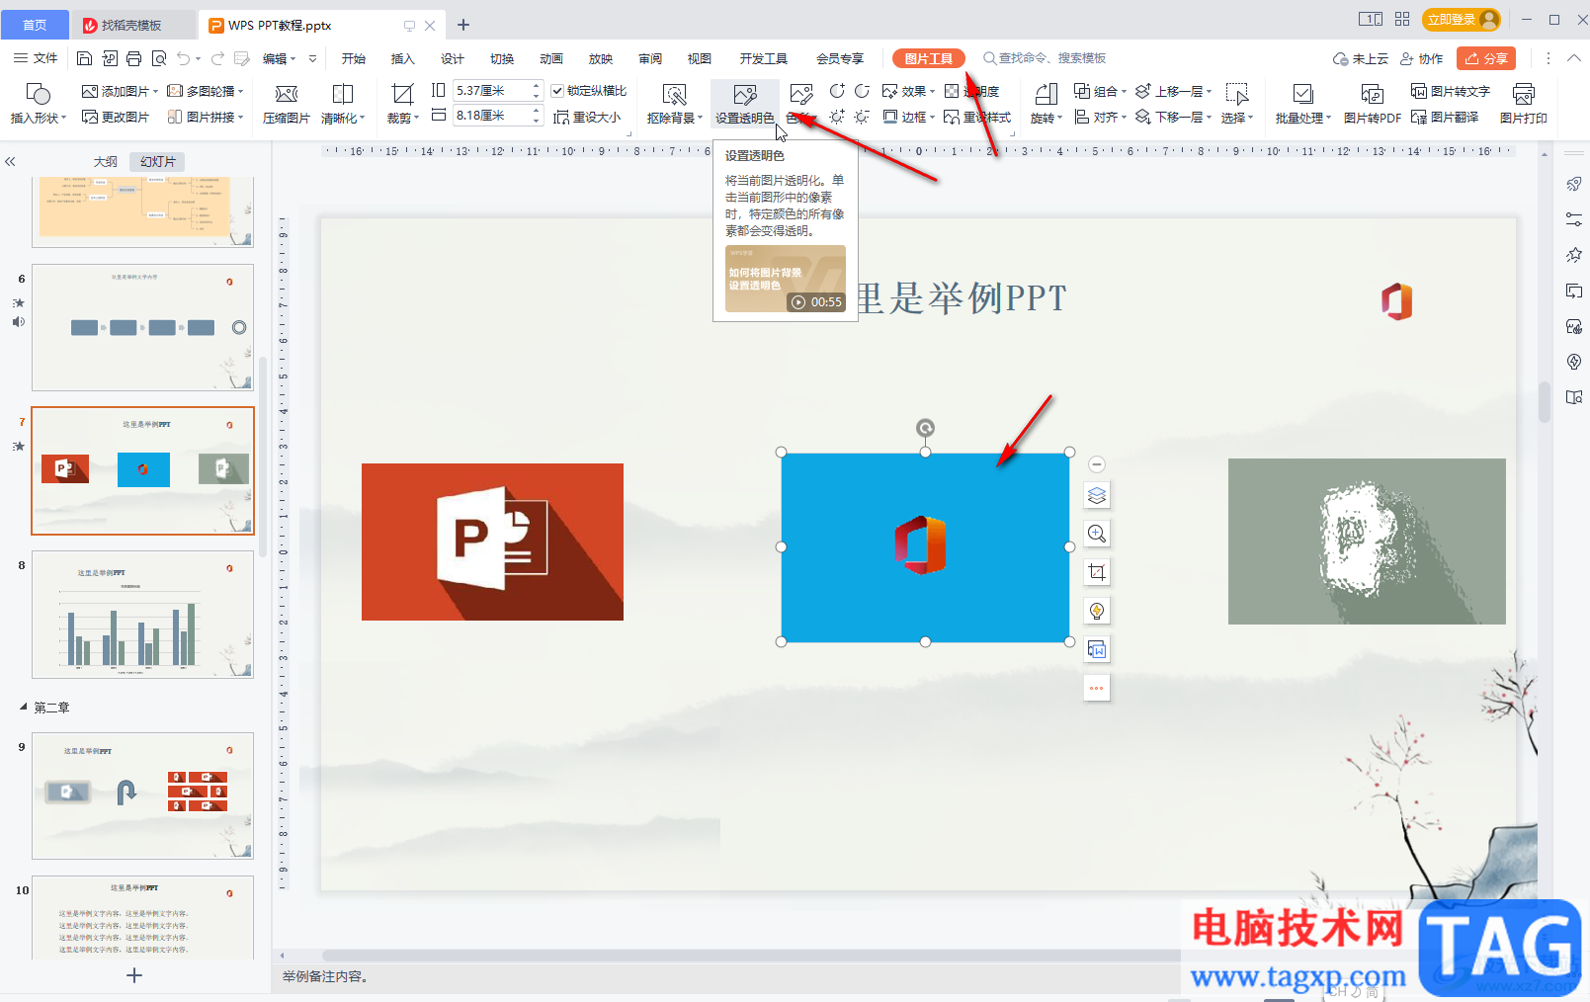Click the 分享 share button
Image resolution: width=1590 pixels, height=1002 pixels.
[x=1486, y=58]
